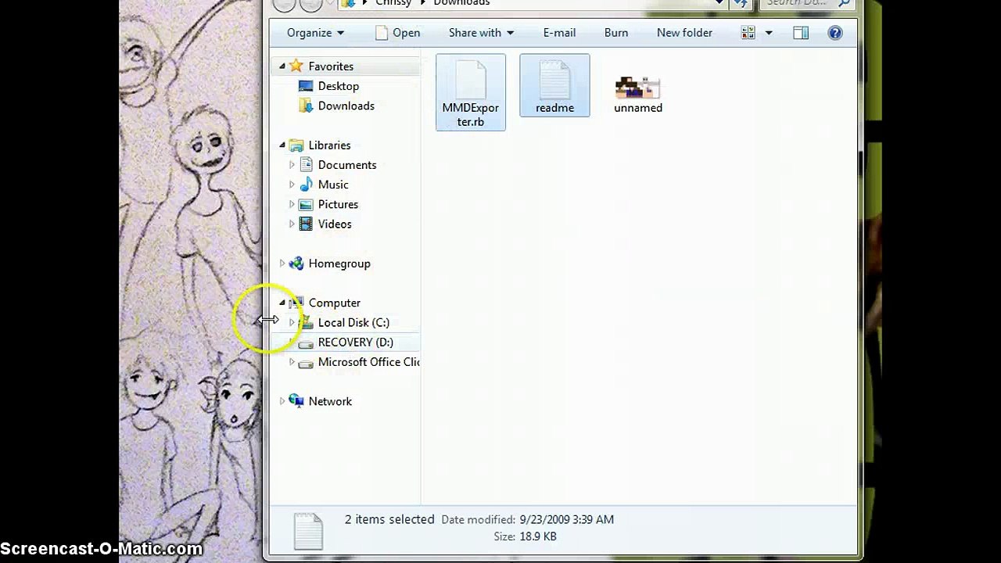Expand the Network node
Screen dimensions: 1001x563
pyautogui.click(x=282, y=401)
